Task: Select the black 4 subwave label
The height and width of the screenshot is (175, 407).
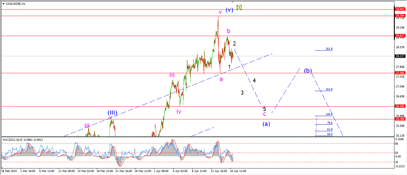Action: (254, 80)
